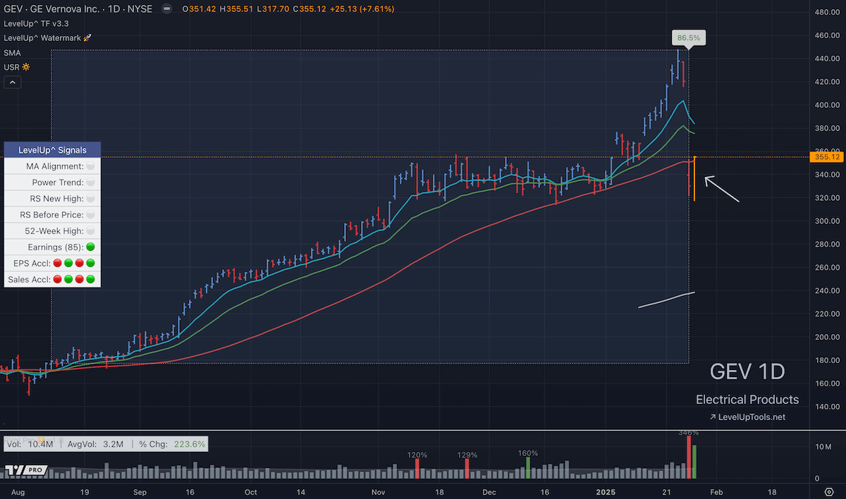
Task: Collapse the indicator legend with the chevron
Action: point(13,82)
